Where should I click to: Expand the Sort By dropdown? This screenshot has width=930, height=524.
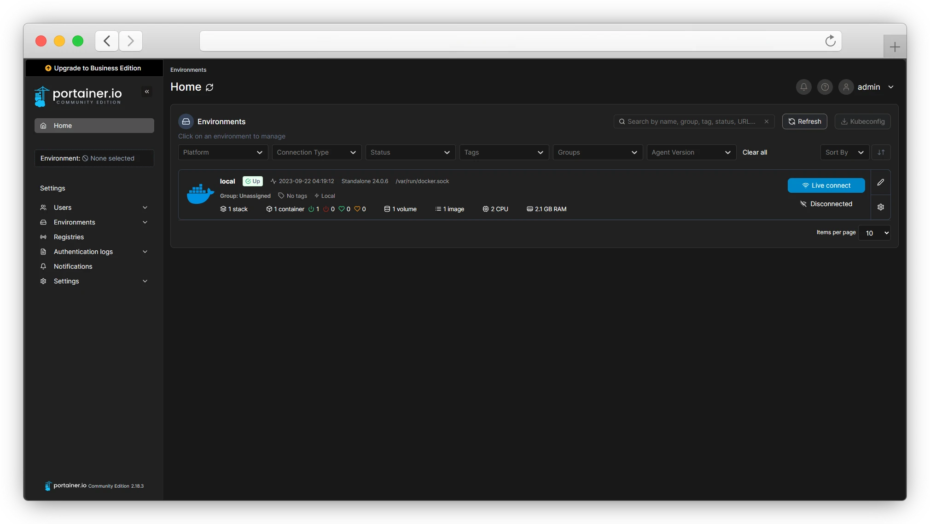pyautogui.click(x=844, y=152)
